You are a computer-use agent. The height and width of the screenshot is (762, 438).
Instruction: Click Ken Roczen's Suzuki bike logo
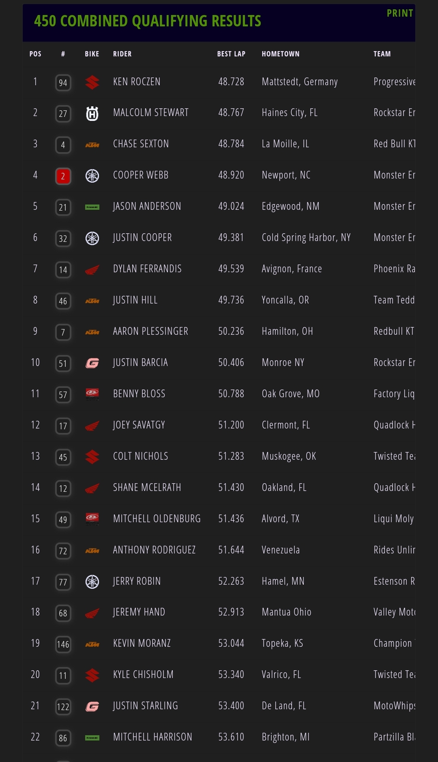(92, 82)
